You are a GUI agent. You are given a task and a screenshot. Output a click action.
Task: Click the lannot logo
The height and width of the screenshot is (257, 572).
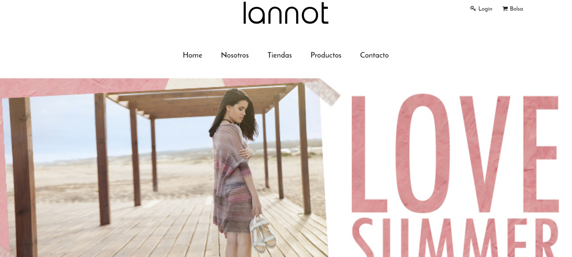286,13
